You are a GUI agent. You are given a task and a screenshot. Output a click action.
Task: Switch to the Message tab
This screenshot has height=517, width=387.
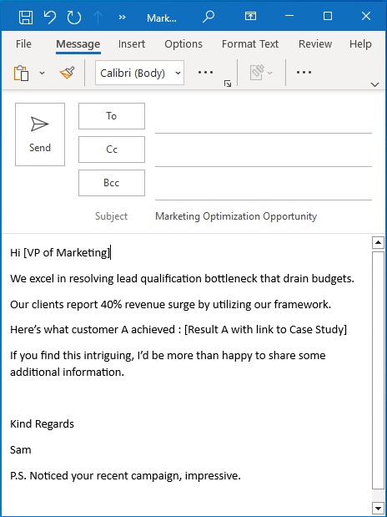tap(78, 44)
